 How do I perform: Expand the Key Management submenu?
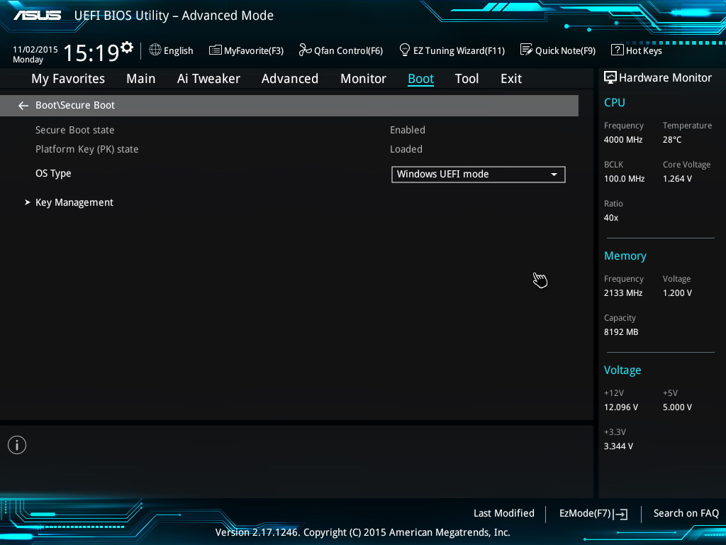pos(74,203)
